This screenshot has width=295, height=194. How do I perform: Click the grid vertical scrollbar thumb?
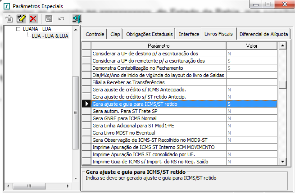click(282, 85)
